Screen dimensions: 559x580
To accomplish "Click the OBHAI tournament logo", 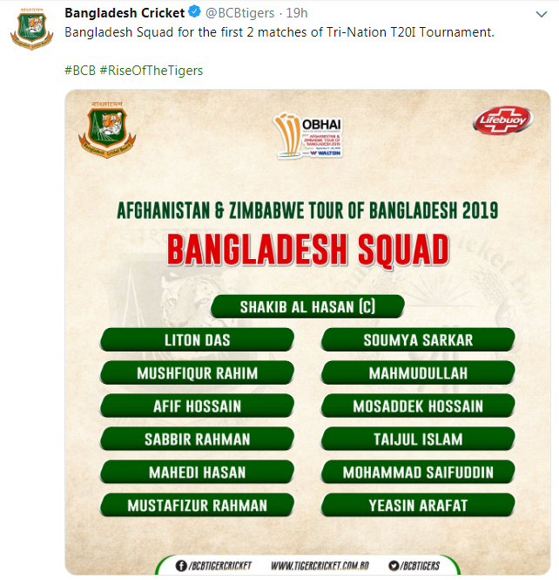I will tap(308, 136).
